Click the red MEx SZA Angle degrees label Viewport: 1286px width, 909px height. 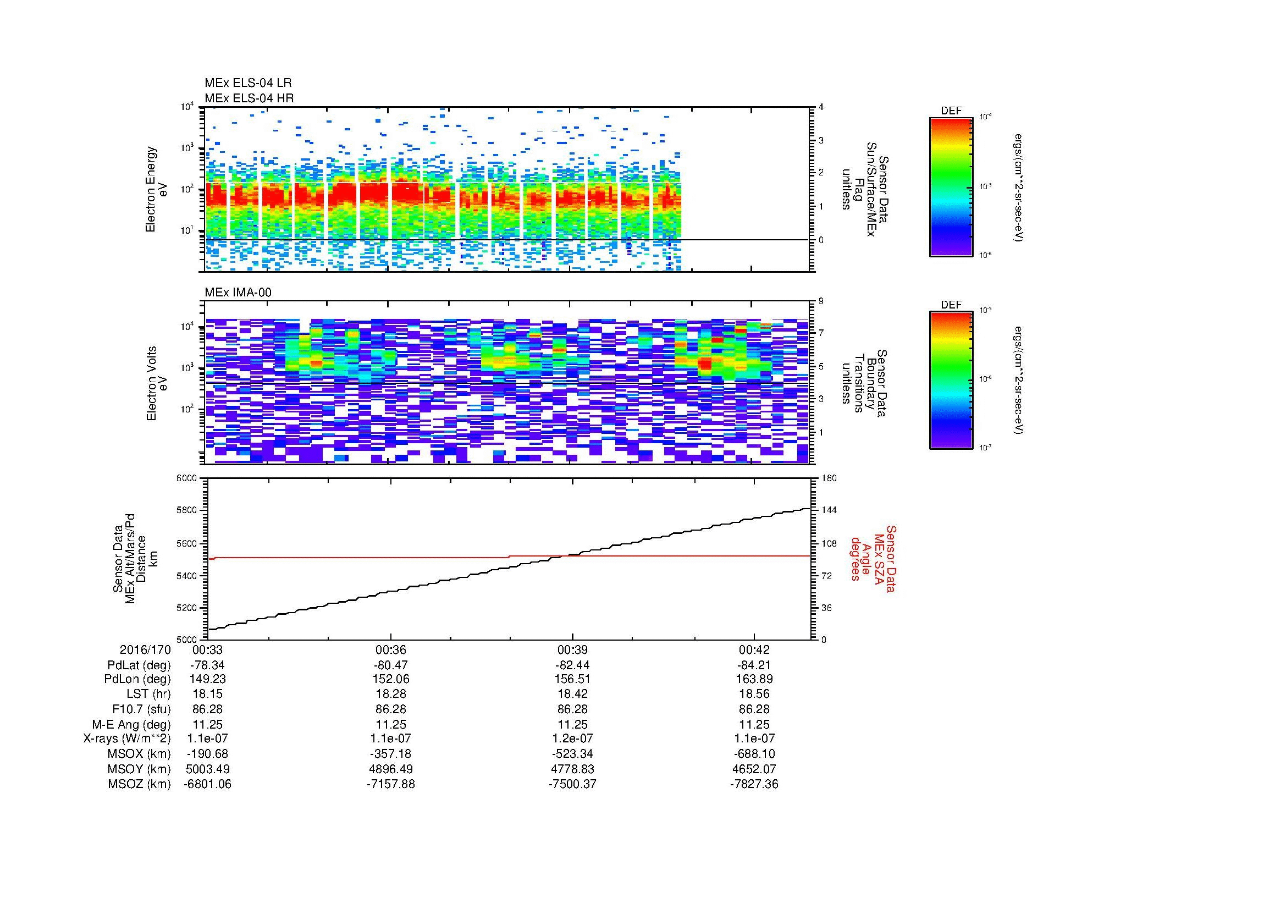point(873,558)
